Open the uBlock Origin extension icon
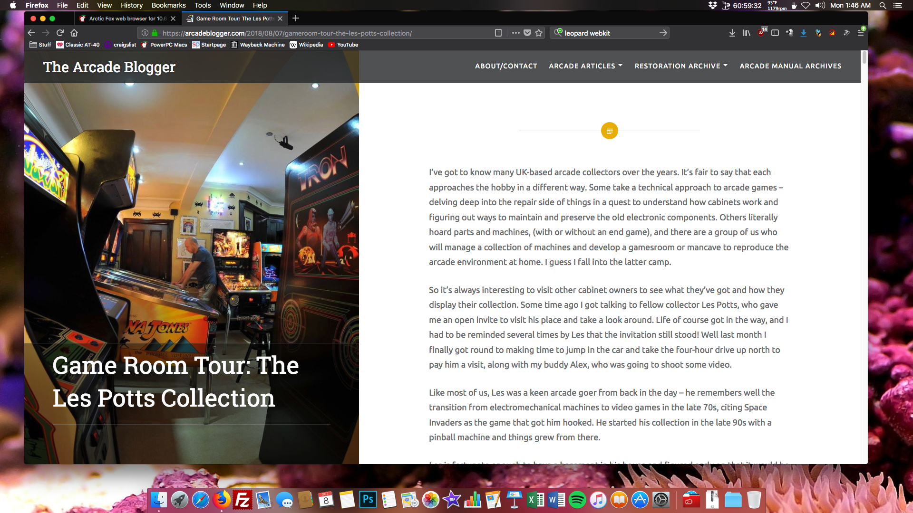Image resolution: width=913 pixels, height=513 pixels. tap(761, 33)
